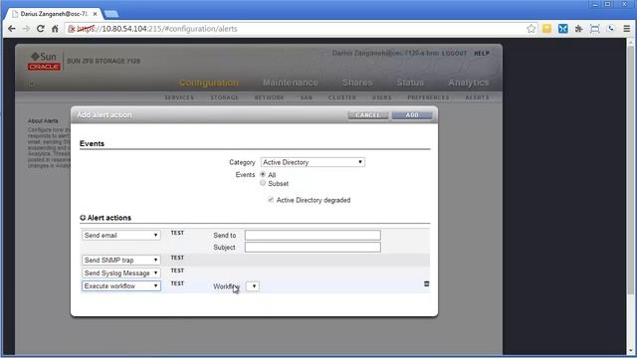Image resolution: width=637 pixels, height=358 pixels.
Task: Delete the Execute workflow action row
Action: [427, 283]
